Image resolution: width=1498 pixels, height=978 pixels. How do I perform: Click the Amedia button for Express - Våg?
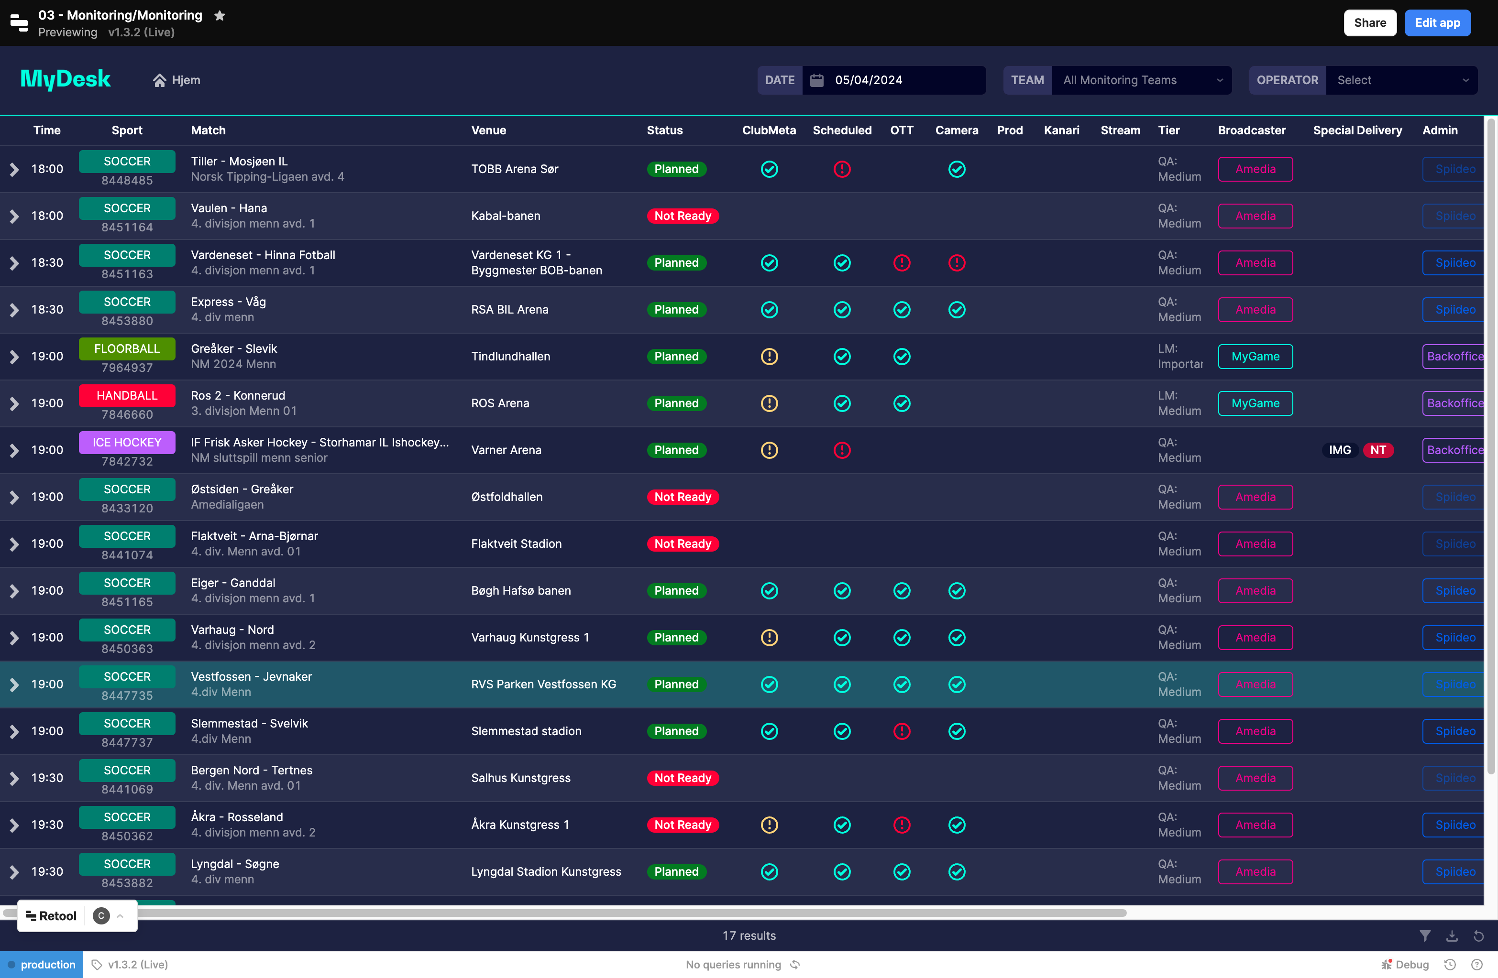[x=1255, y=309]
